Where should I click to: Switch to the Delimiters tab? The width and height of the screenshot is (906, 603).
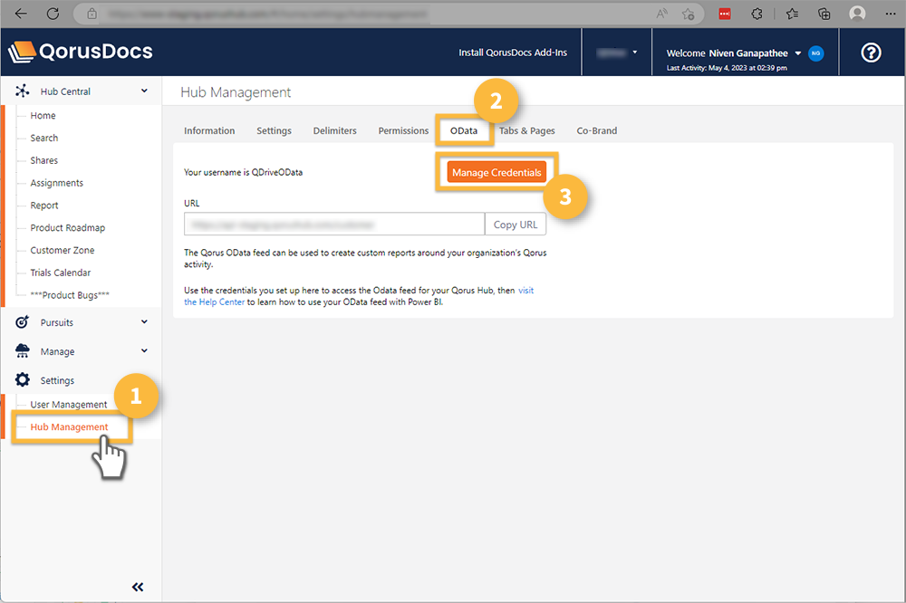[334, 130]
